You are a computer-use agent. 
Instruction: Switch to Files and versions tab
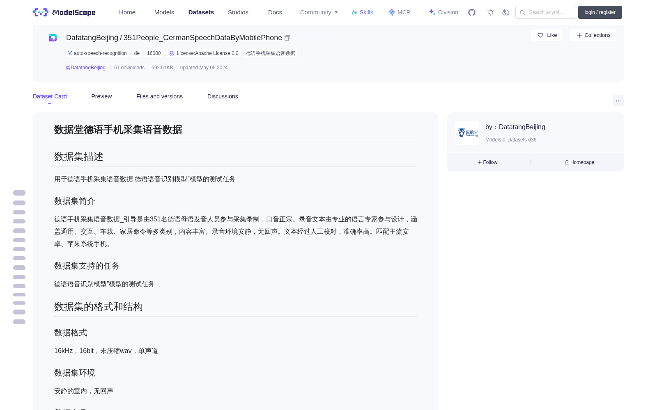click(x=159, y=96)
